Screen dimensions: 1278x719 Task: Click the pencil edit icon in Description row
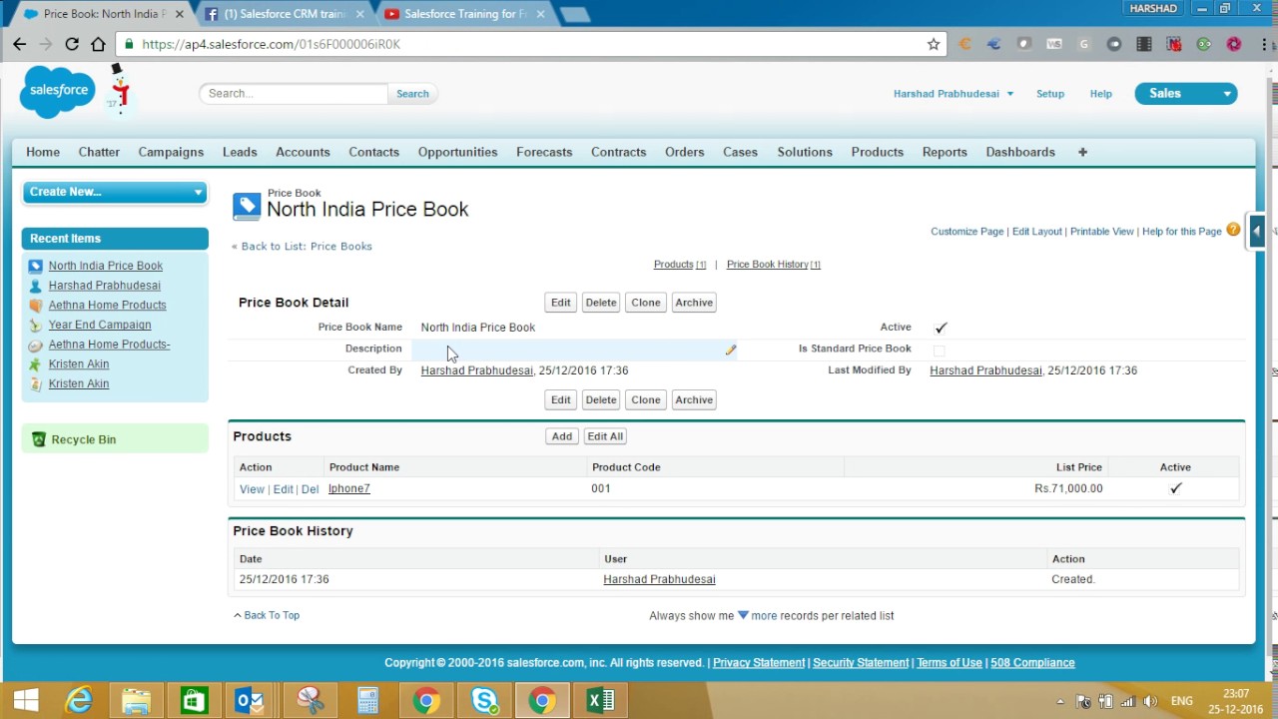pos(730,350)
